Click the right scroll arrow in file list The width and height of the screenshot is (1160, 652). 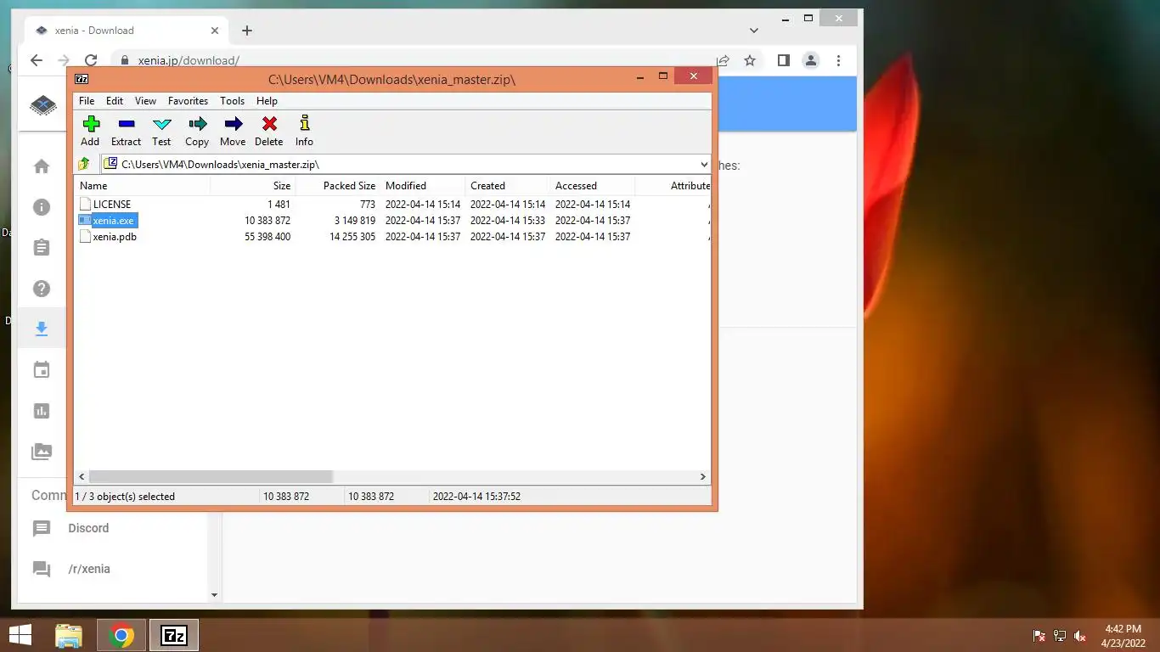coord(703,477)
